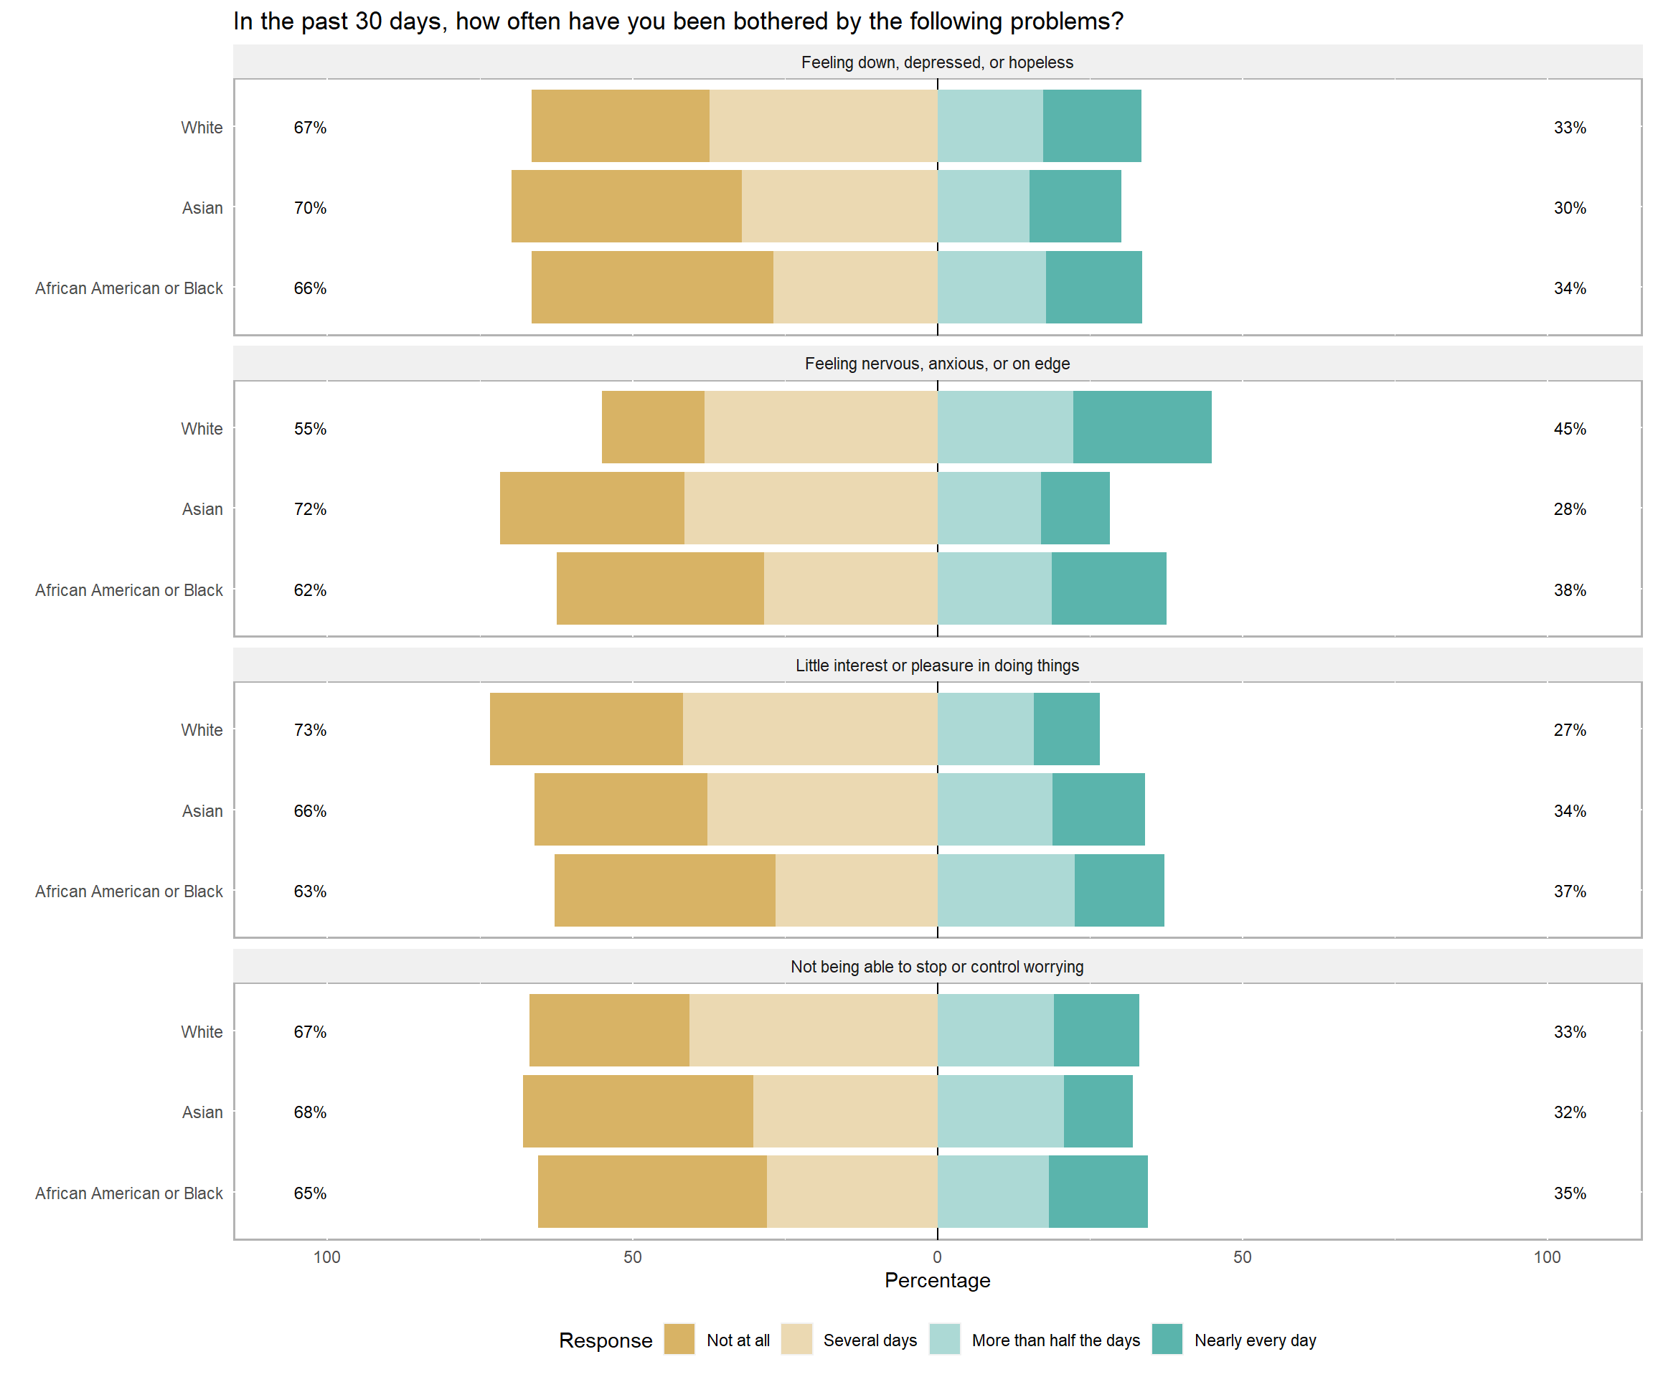The height and width of the screenshot is (1377, 1653).
Task: Click the 70% label in the feeling down panel
Action: 310,208
